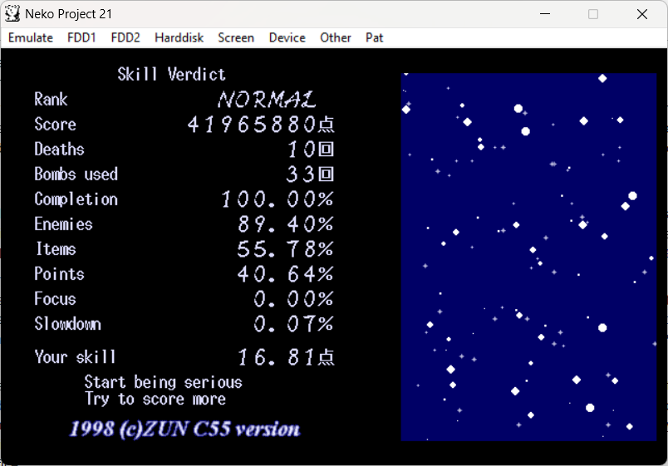This screenshot has width=668, height=466.
Task: Click the 'Points' label
Action: (x=59, y=273)
